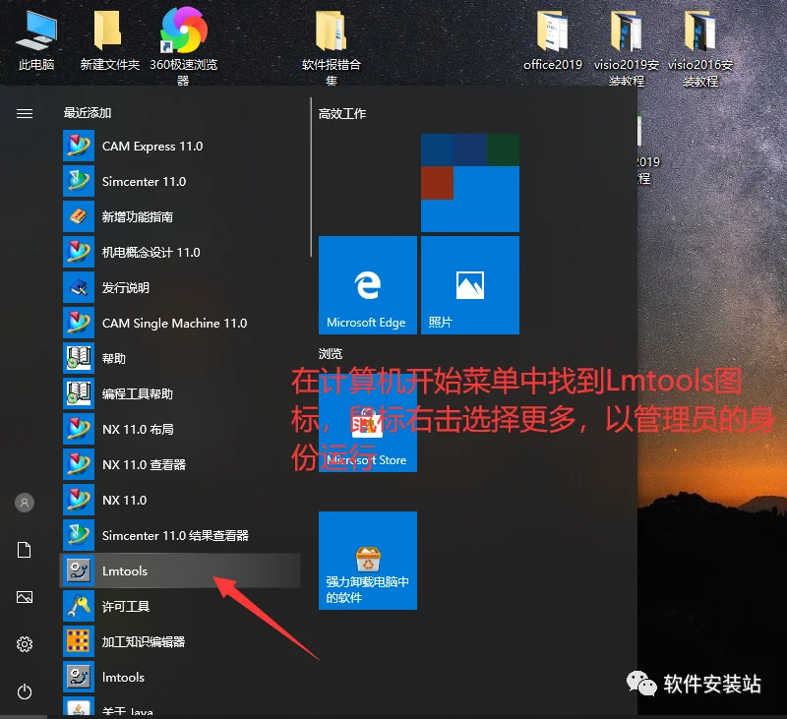This screenshot has height=719, width=787.
Task: Open the 编程工具帮助 icon
Action: 79,393
